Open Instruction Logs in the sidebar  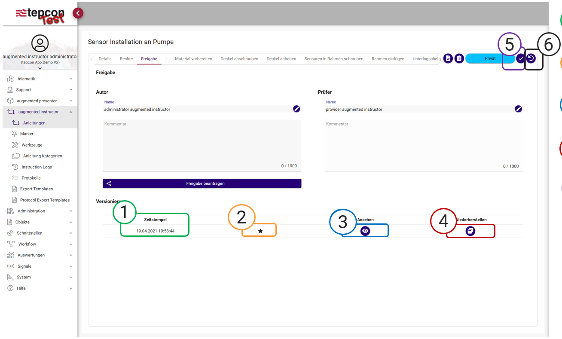coord(37,167)
